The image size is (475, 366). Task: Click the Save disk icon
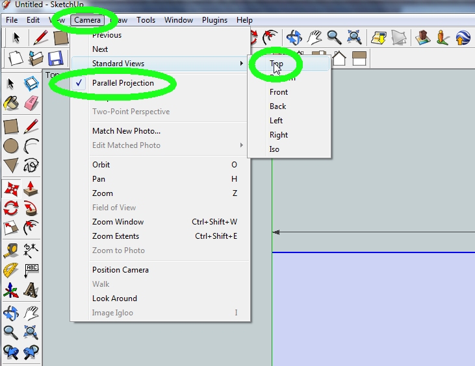click(55, 58)
